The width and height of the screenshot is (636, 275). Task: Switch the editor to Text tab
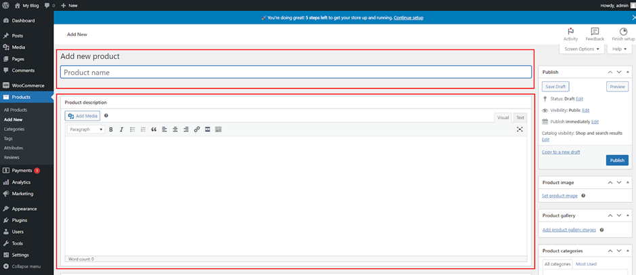point(520,117)
